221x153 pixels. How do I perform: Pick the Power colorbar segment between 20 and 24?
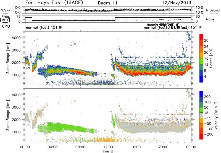pos(201,49)
